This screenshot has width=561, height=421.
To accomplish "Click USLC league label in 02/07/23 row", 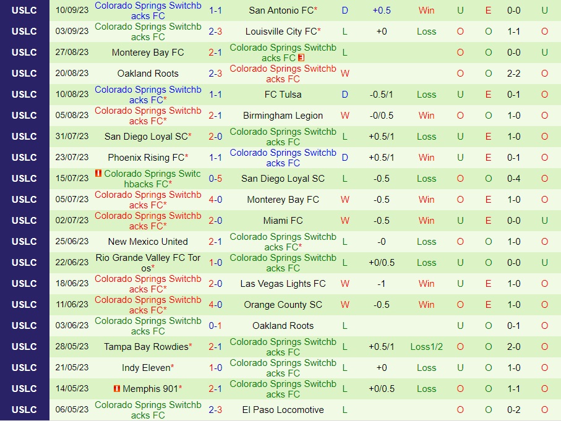I will click(x=24, y=221).
